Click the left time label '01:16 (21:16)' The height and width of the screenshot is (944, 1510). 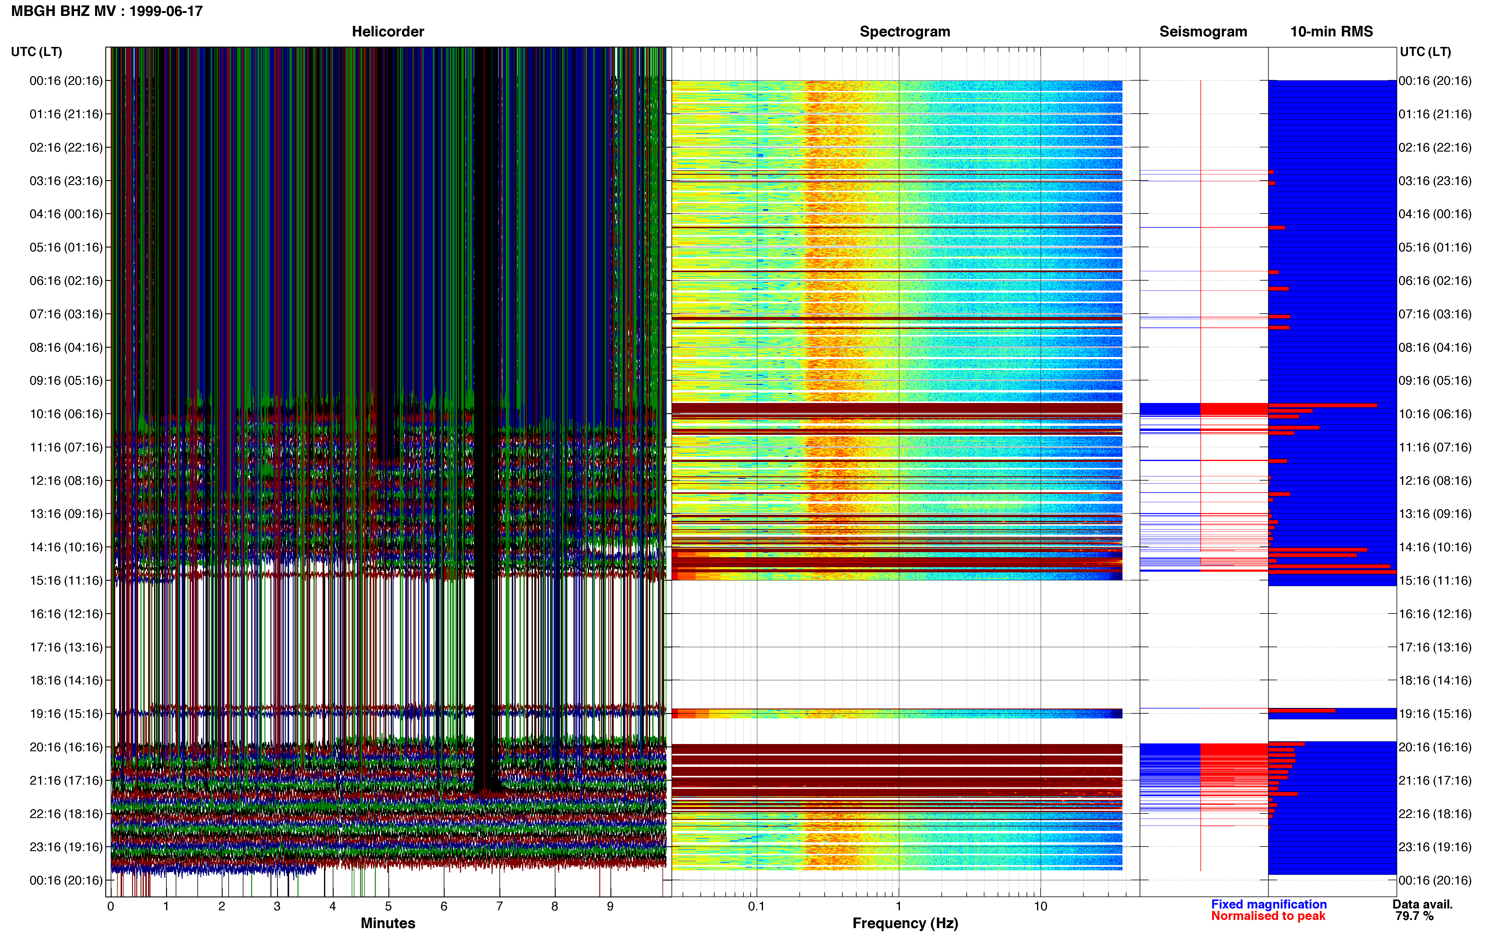[x=66, y=114]
